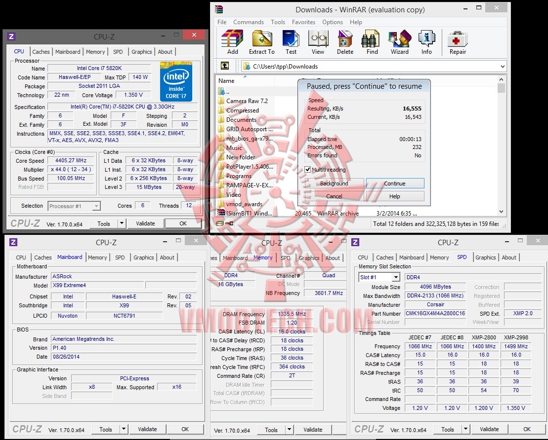Click Continue to resume the benchmark
The width and height of the screenshot is (548, 440).
(x=395, y=183)
